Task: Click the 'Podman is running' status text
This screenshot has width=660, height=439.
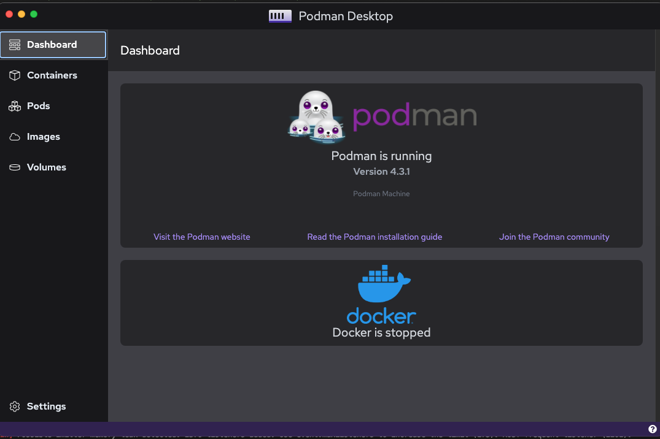Action: point(381,156)
